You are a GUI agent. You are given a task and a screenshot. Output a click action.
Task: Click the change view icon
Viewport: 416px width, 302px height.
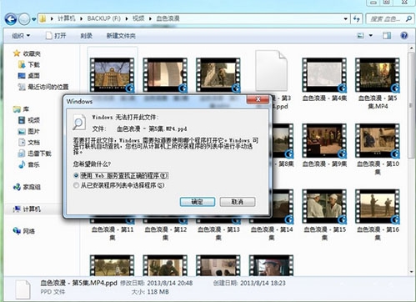(x=360, y=36)
